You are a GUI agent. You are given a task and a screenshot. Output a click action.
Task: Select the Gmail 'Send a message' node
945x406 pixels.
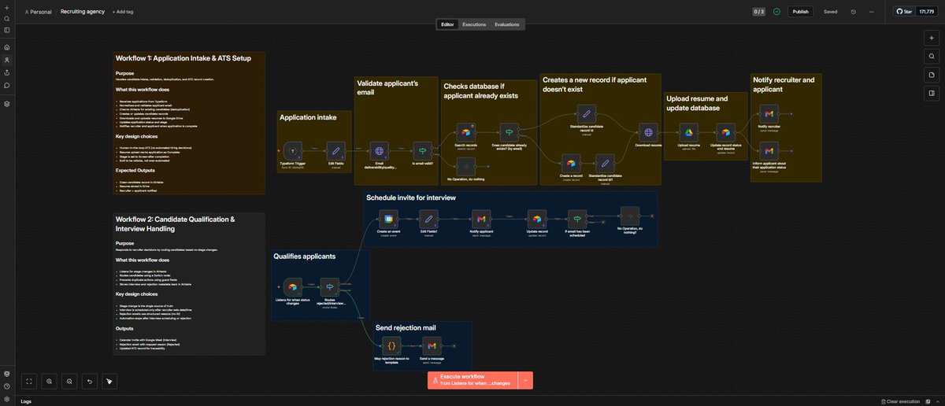pyautogui.click(x=431, y=345)
